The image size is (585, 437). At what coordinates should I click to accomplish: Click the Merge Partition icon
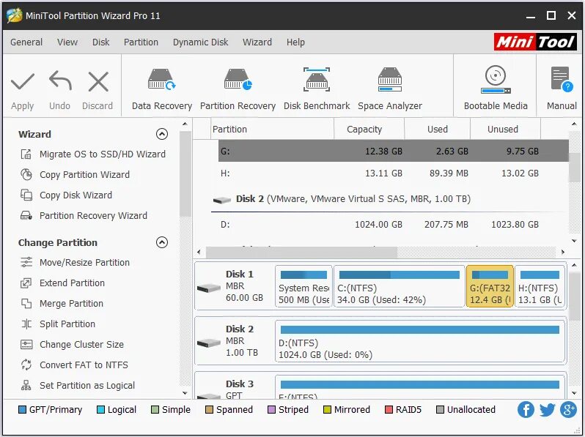26,303
